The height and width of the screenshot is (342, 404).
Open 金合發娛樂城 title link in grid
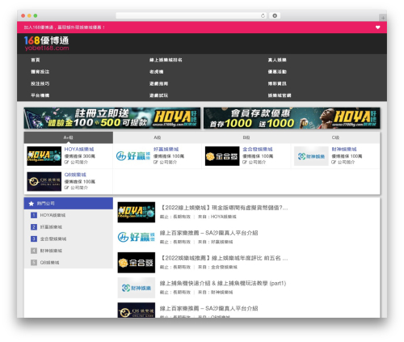click(x=258, y=149)
